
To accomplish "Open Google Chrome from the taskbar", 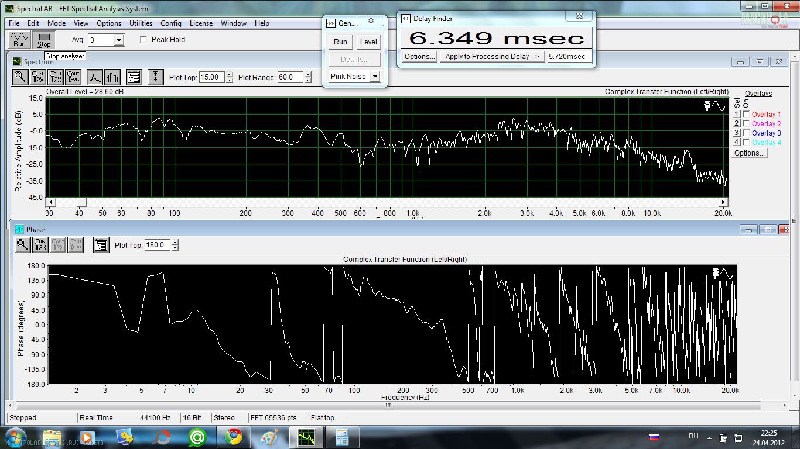I will (233, 437).
